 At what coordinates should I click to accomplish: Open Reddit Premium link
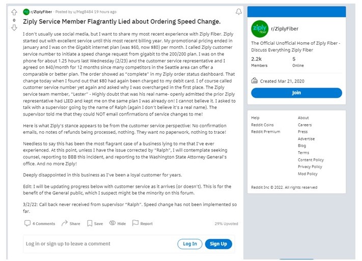(x=265, y=132)
